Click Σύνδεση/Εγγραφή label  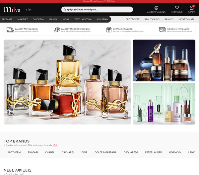tap(156, 12)
